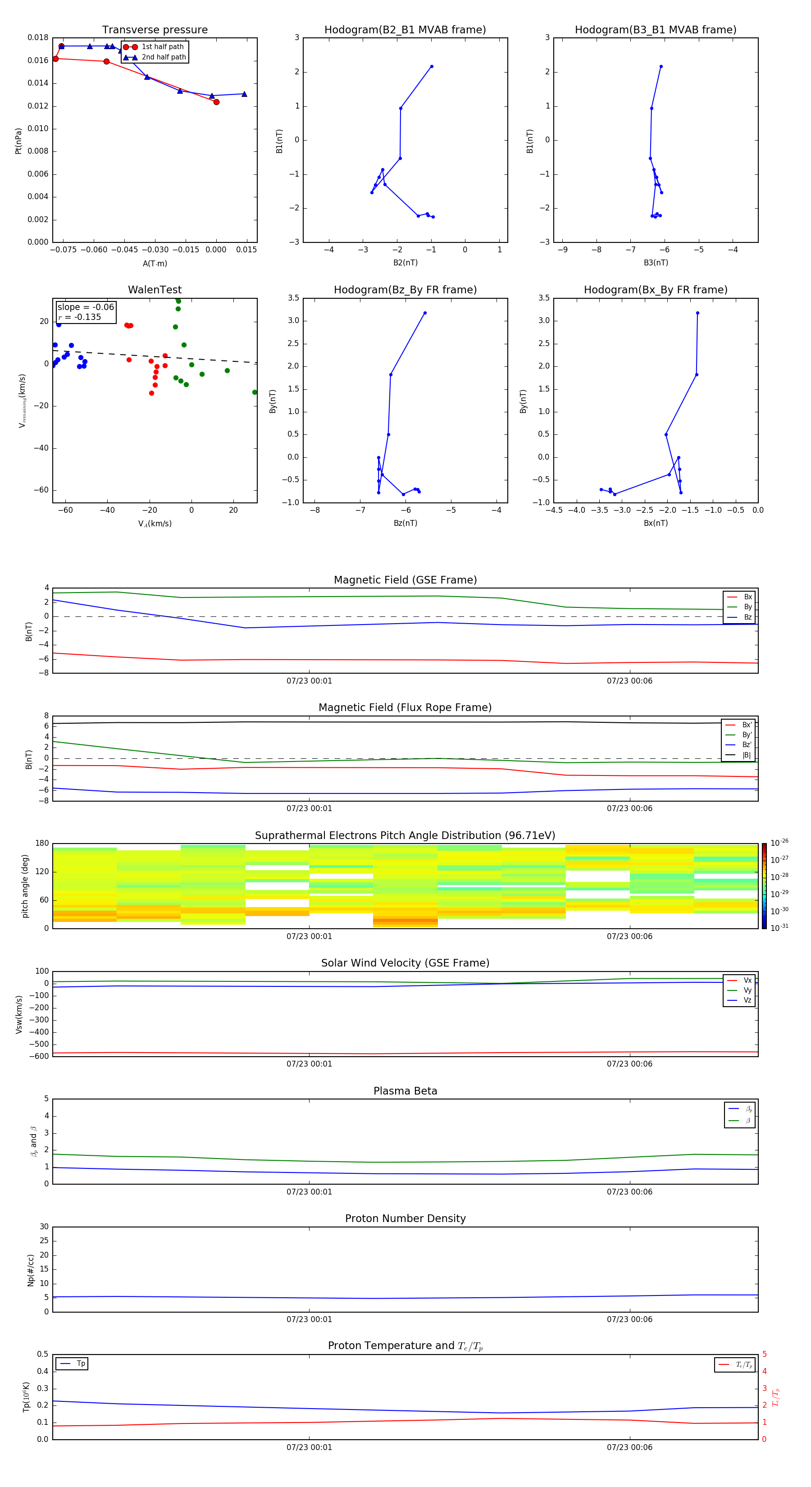Click the 'Tp(10^6K)' y-axis label

(x=26, y=1397)
